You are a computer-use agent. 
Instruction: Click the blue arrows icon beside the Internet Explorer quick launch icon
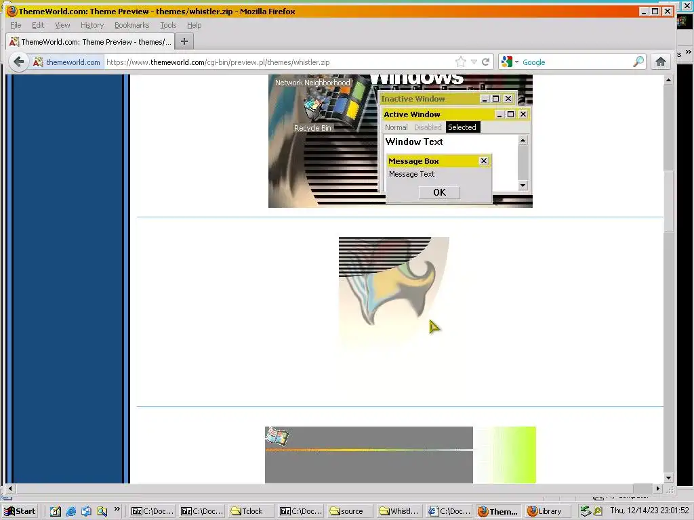[86, 511]
